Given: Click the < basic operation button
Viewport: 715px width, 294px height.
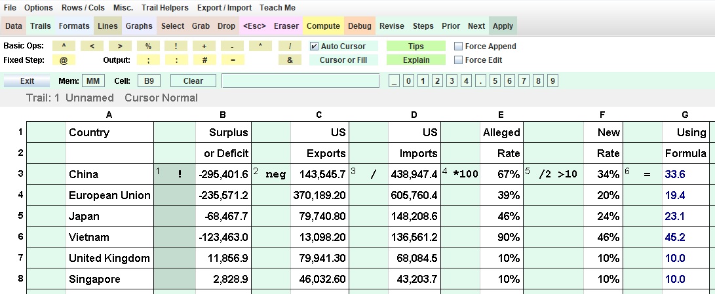Looking at the screenshot, I should [x=92, y=46].
